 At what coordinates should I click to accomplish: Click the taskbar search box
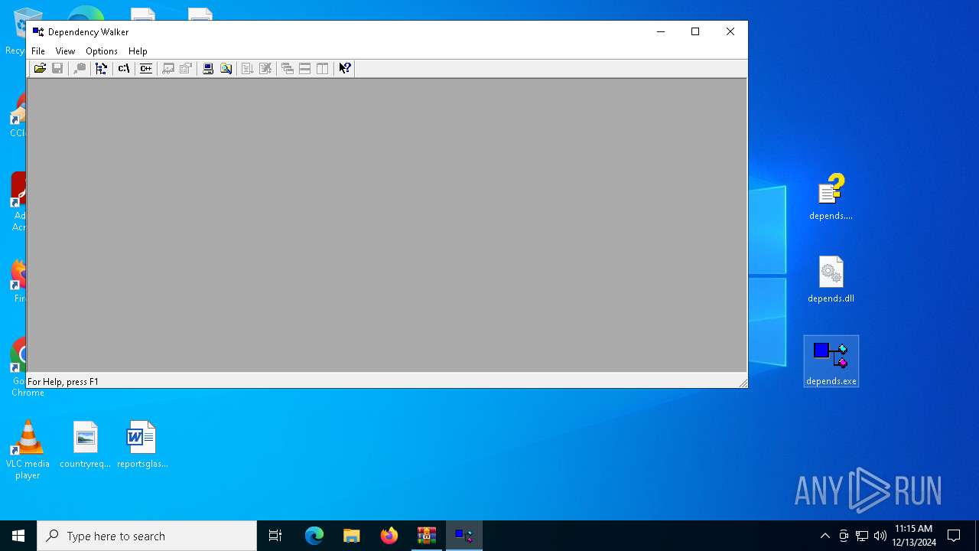click(147, 536)
